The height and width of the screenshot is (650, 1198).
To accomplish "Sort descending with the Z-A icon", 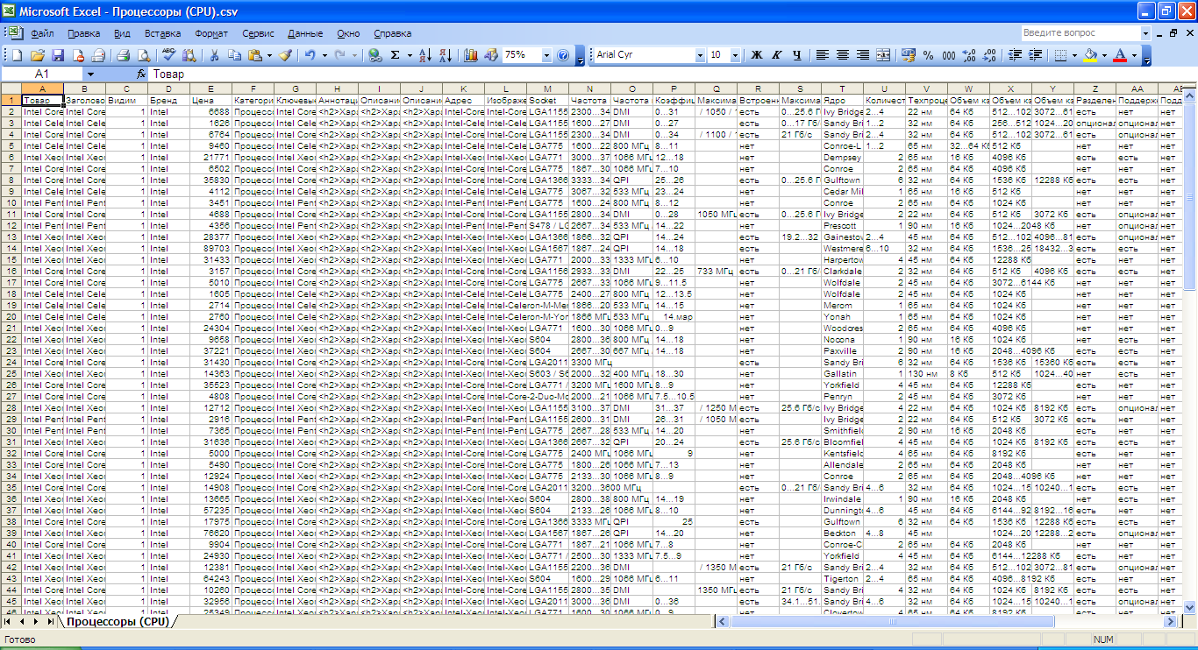I will coord(446,54).
